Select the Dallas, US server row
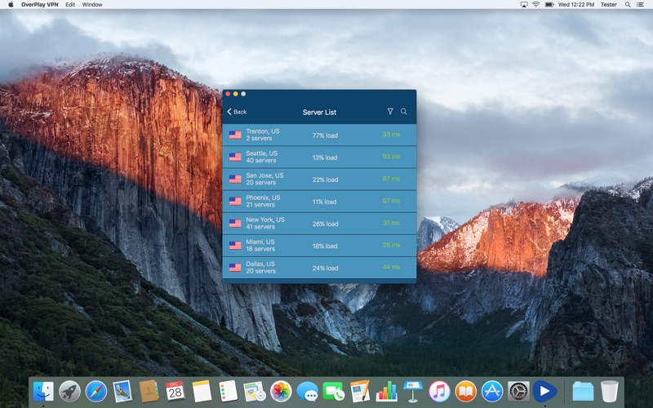Viewport: 653px width, 408px height. point(319,268)
